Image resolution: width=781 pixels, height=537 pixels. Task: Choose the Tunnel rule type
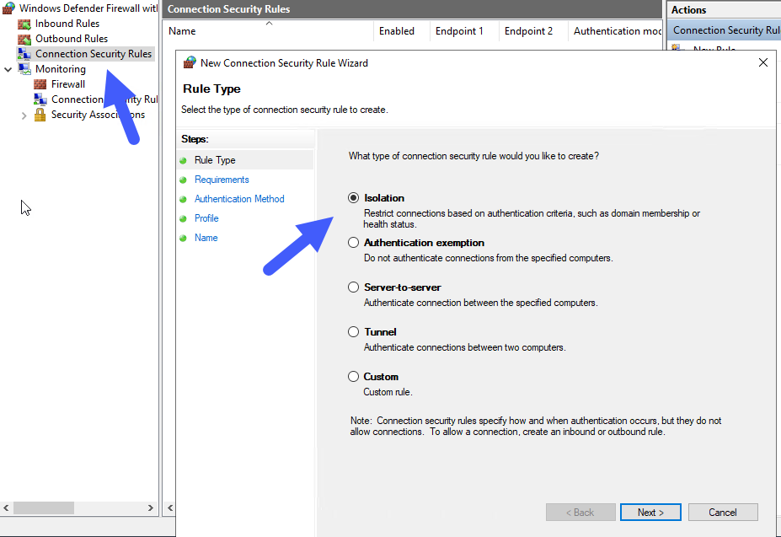(x=353, y=331)
